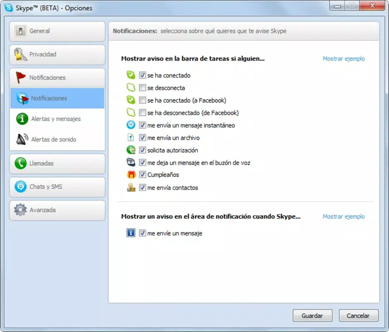Expand the Llamadas settings section

click(57, 164)
